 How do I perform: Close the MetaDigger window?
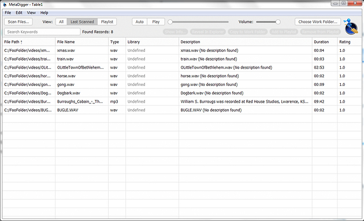[x=355, y=3]
